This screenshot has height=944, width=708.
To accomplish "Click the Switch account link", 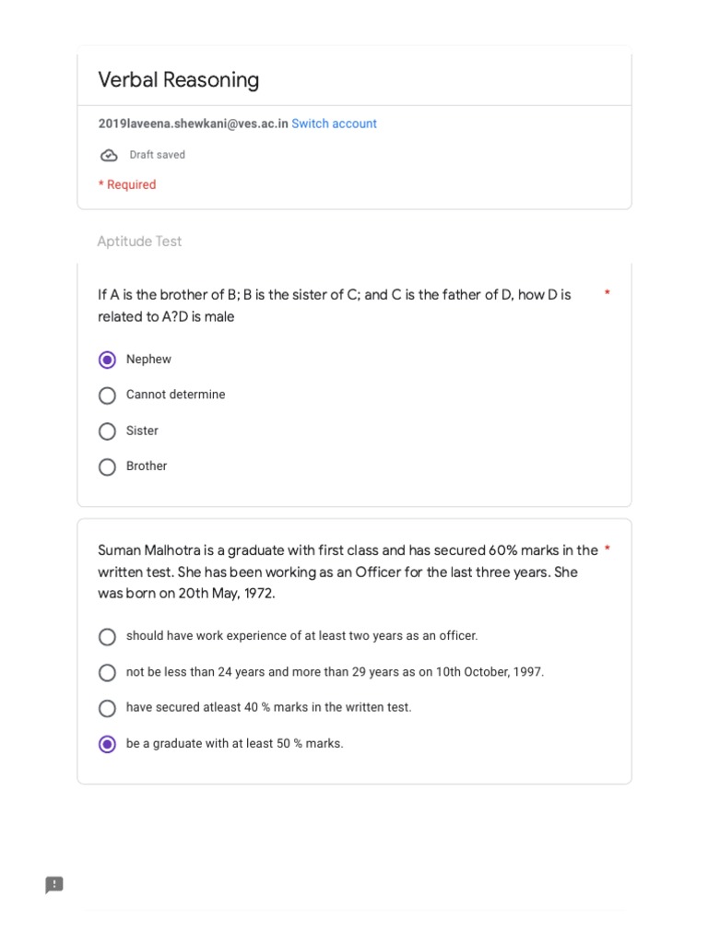I will (334, 124).
